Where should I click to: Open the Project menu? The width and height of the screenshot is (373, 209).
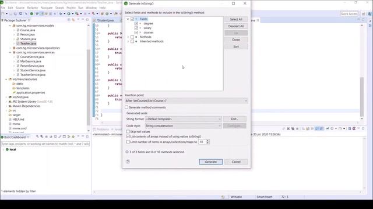pyautogui.click(x=71, y=8)
